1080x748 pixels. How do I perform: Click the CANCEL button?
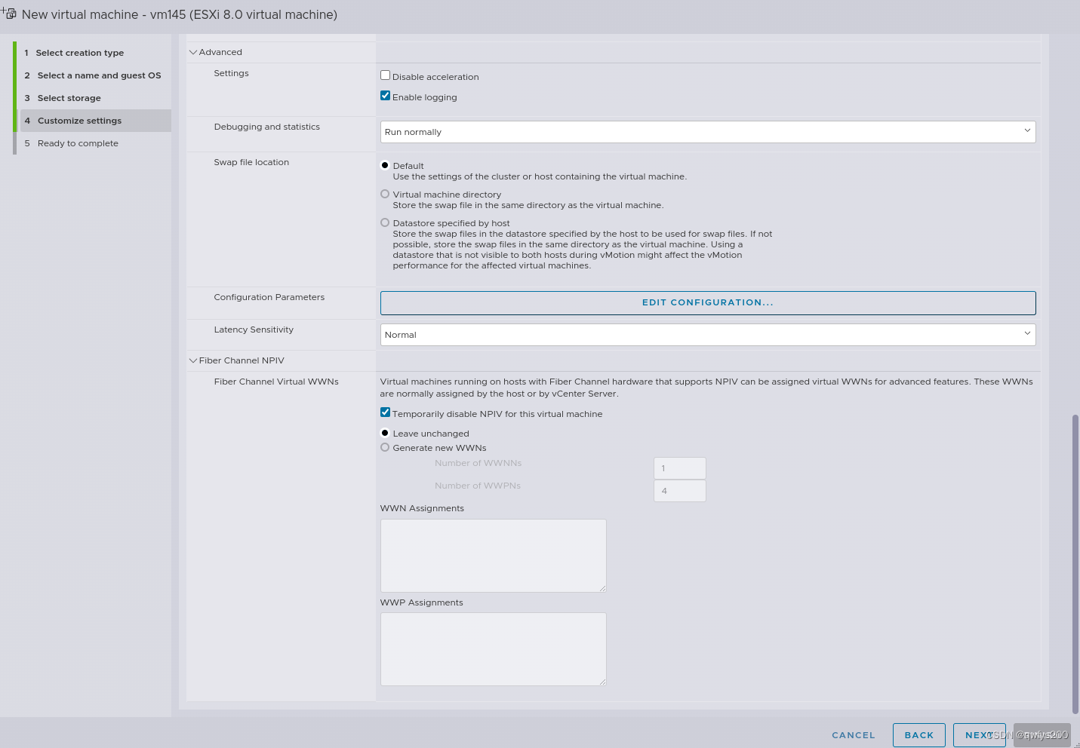point(854,735)
